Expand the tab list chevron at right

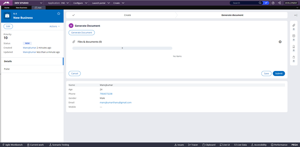coord(297,8)
